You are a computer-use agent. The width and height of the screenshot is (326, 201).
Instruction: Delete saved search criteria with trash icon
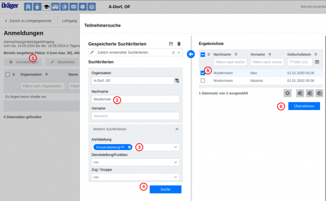tap(179, 44)
